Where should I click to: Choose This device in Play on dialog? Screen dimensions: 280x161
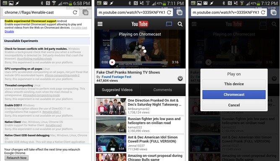[234, 84]
